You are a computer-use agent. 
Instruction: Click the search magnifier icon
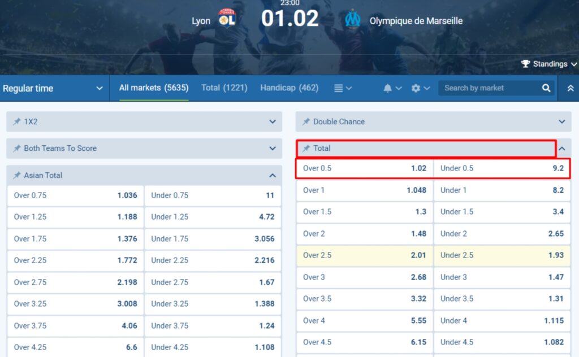(546, 88)
